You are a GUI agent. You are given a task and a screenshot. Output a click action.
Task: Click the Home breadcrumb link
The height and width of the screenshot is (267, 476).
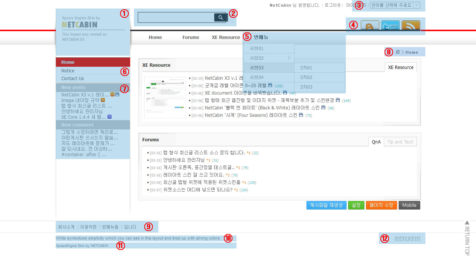[x=412, y=52]
